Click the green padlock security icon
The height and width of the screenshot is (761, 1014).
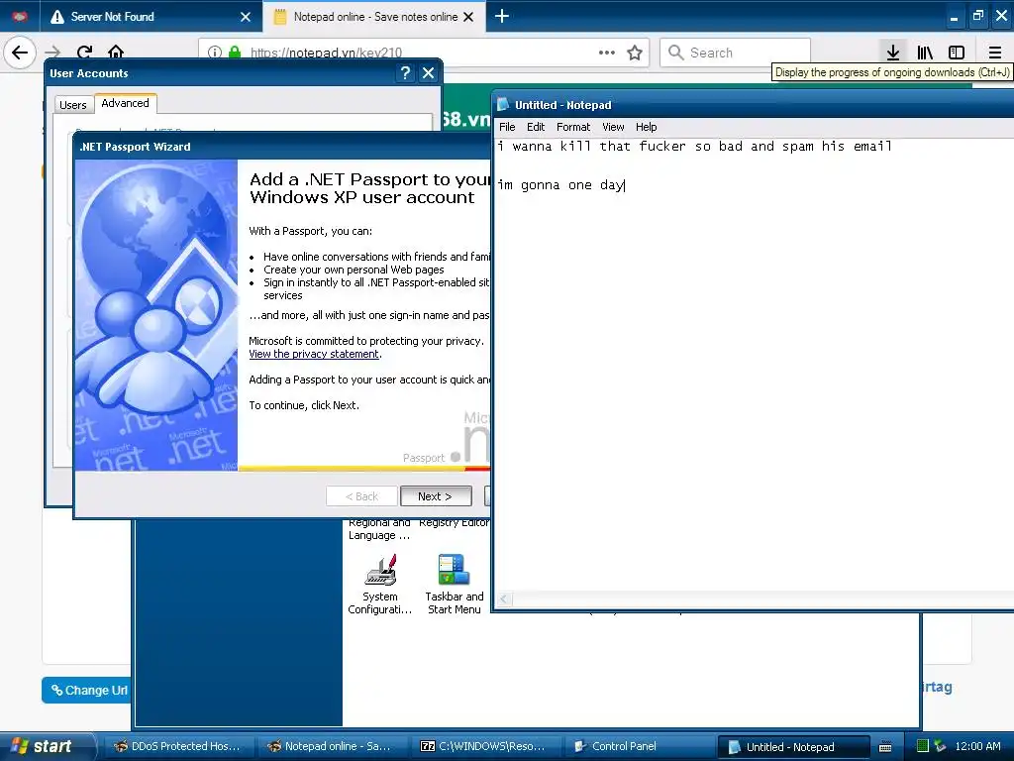[x=235, y=53]
